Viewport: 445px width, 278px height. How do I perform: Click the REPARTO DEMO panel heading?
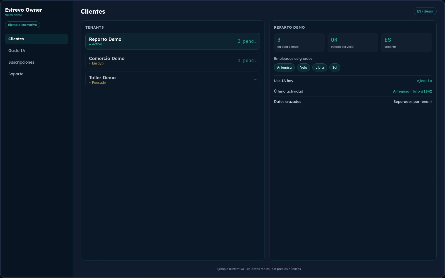coord(289,28)
